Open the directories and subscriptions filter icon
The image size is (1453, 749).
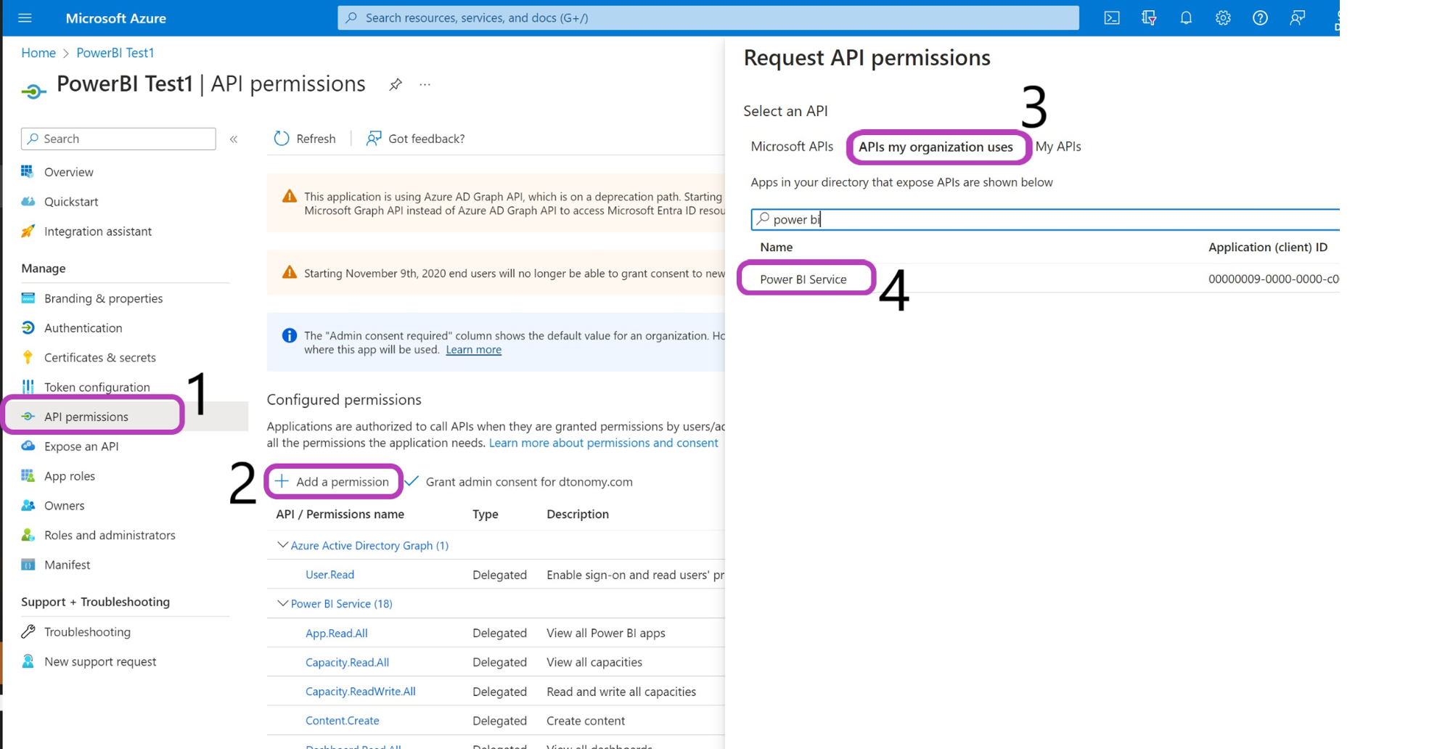pos(1148,18)
